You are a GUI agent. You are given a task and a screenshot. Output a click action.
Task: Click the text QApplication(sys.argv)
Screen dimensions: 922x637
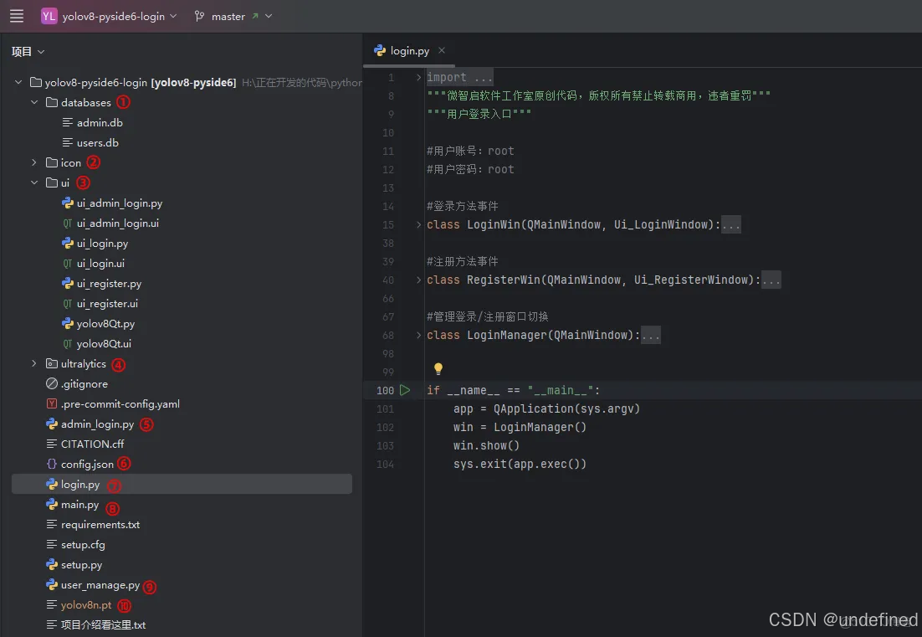(x=566, y=408)
